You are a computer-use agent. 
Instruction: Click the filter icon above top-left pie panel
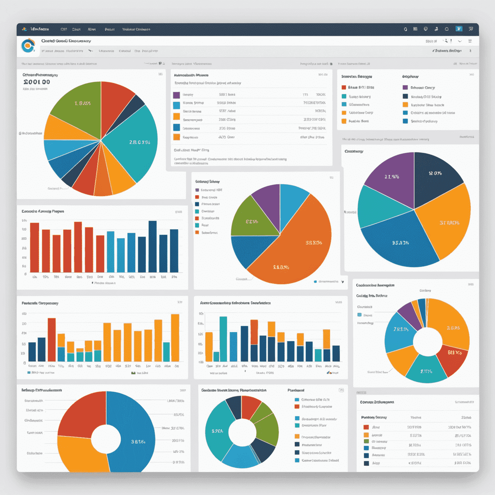tap(160, 63)
